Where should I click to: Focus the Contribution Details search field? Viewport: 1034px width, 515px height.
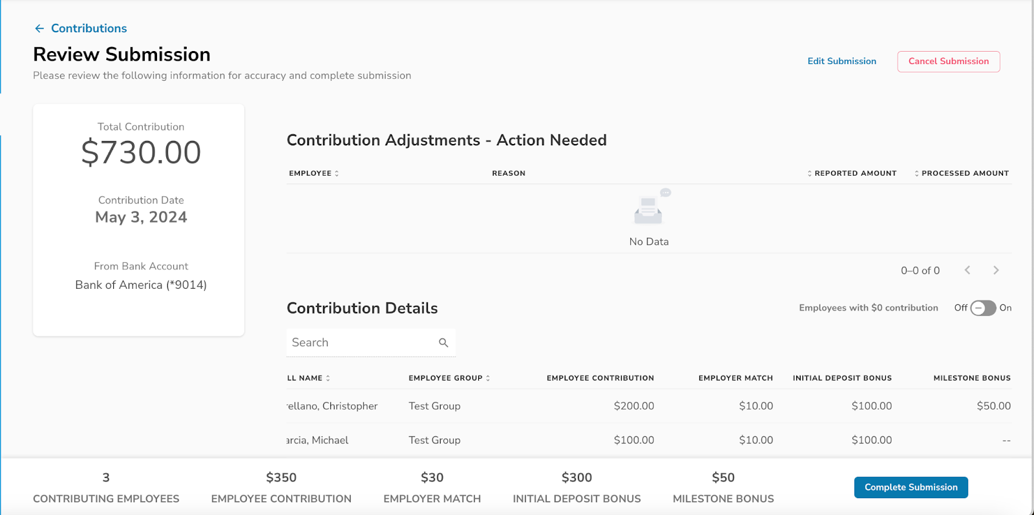(371, 342)
